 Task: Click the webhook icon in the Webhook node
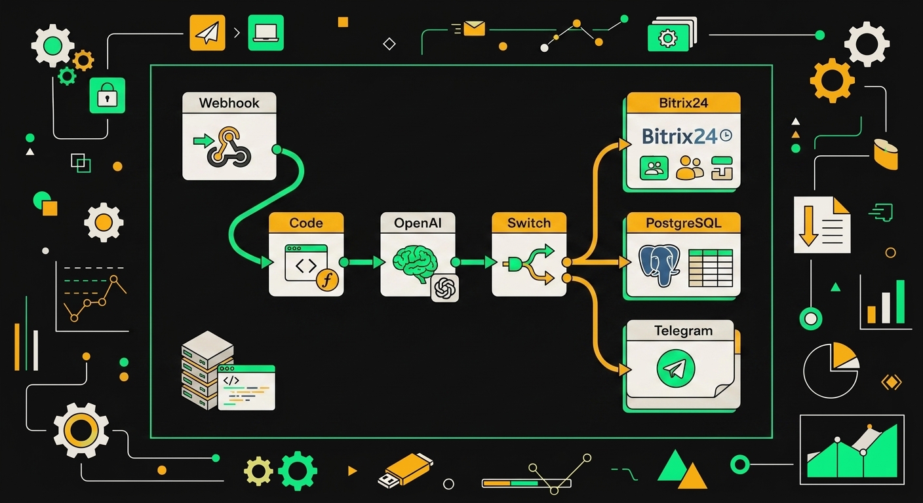[x=229, y=145]
